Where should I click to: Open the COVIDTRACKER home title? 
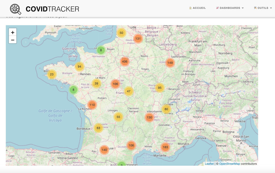click(x=52, y=9)
